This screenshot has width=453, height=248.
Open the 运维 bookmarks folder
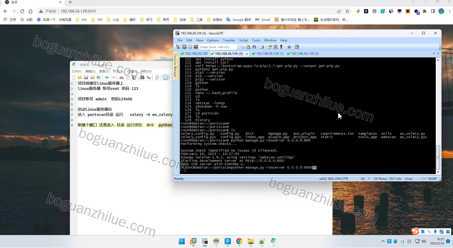click(x=180, y=20)
